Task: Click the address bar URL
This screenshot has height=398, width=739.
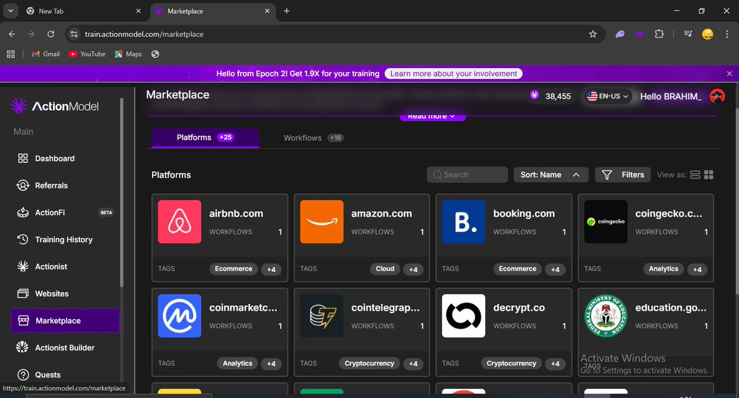Action: coord(144,34)
